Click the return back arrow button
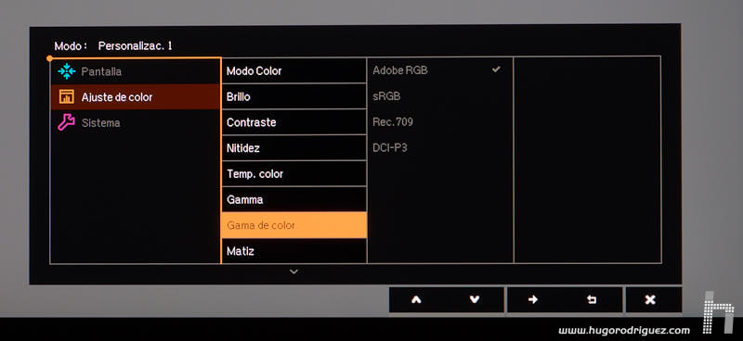Viewport: 743px width, 341px height. coord(592,299)
